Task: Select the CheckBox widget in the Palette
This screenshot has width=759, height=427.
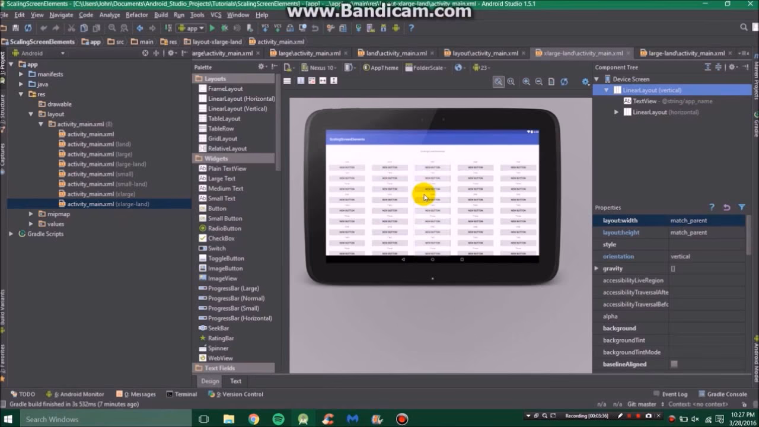Action: pos(221,238)
